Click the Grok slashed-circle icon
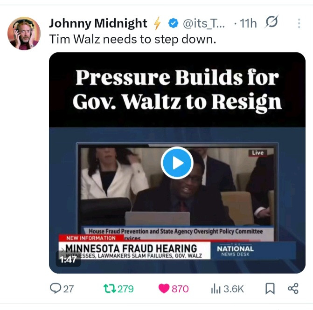Image resolution: width=313 pixels, height=310 pixels. click(x=271, y=21)
